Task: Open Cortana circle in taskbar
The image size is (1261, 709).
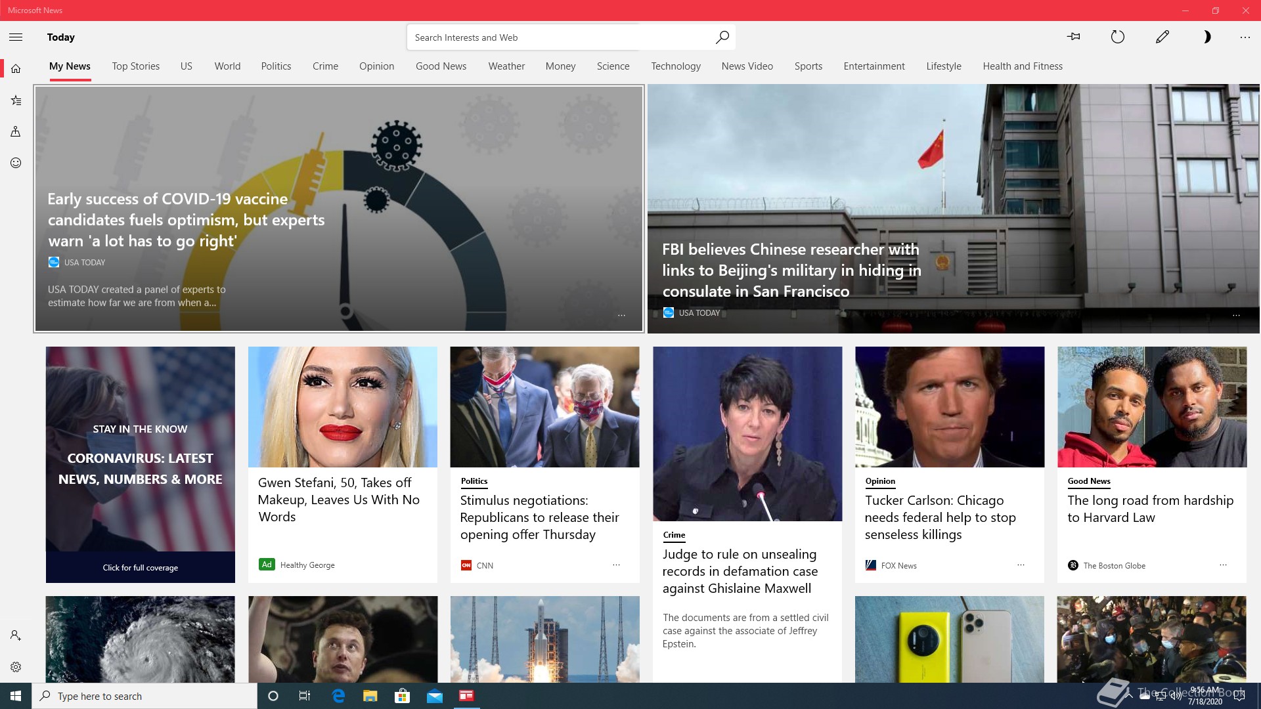Action: (273, 696)
